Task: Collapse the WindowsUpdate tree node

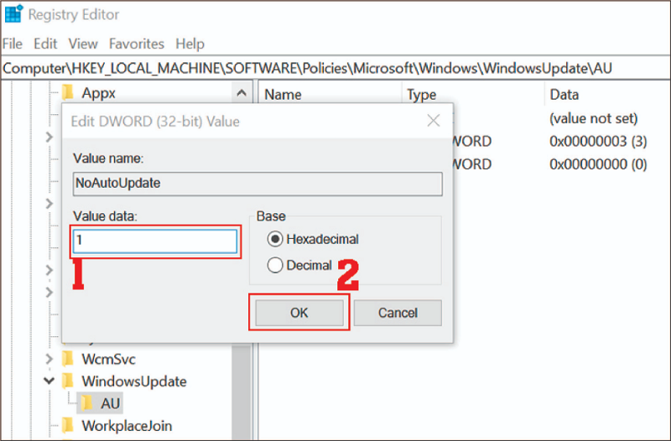Action: point(49,381)
